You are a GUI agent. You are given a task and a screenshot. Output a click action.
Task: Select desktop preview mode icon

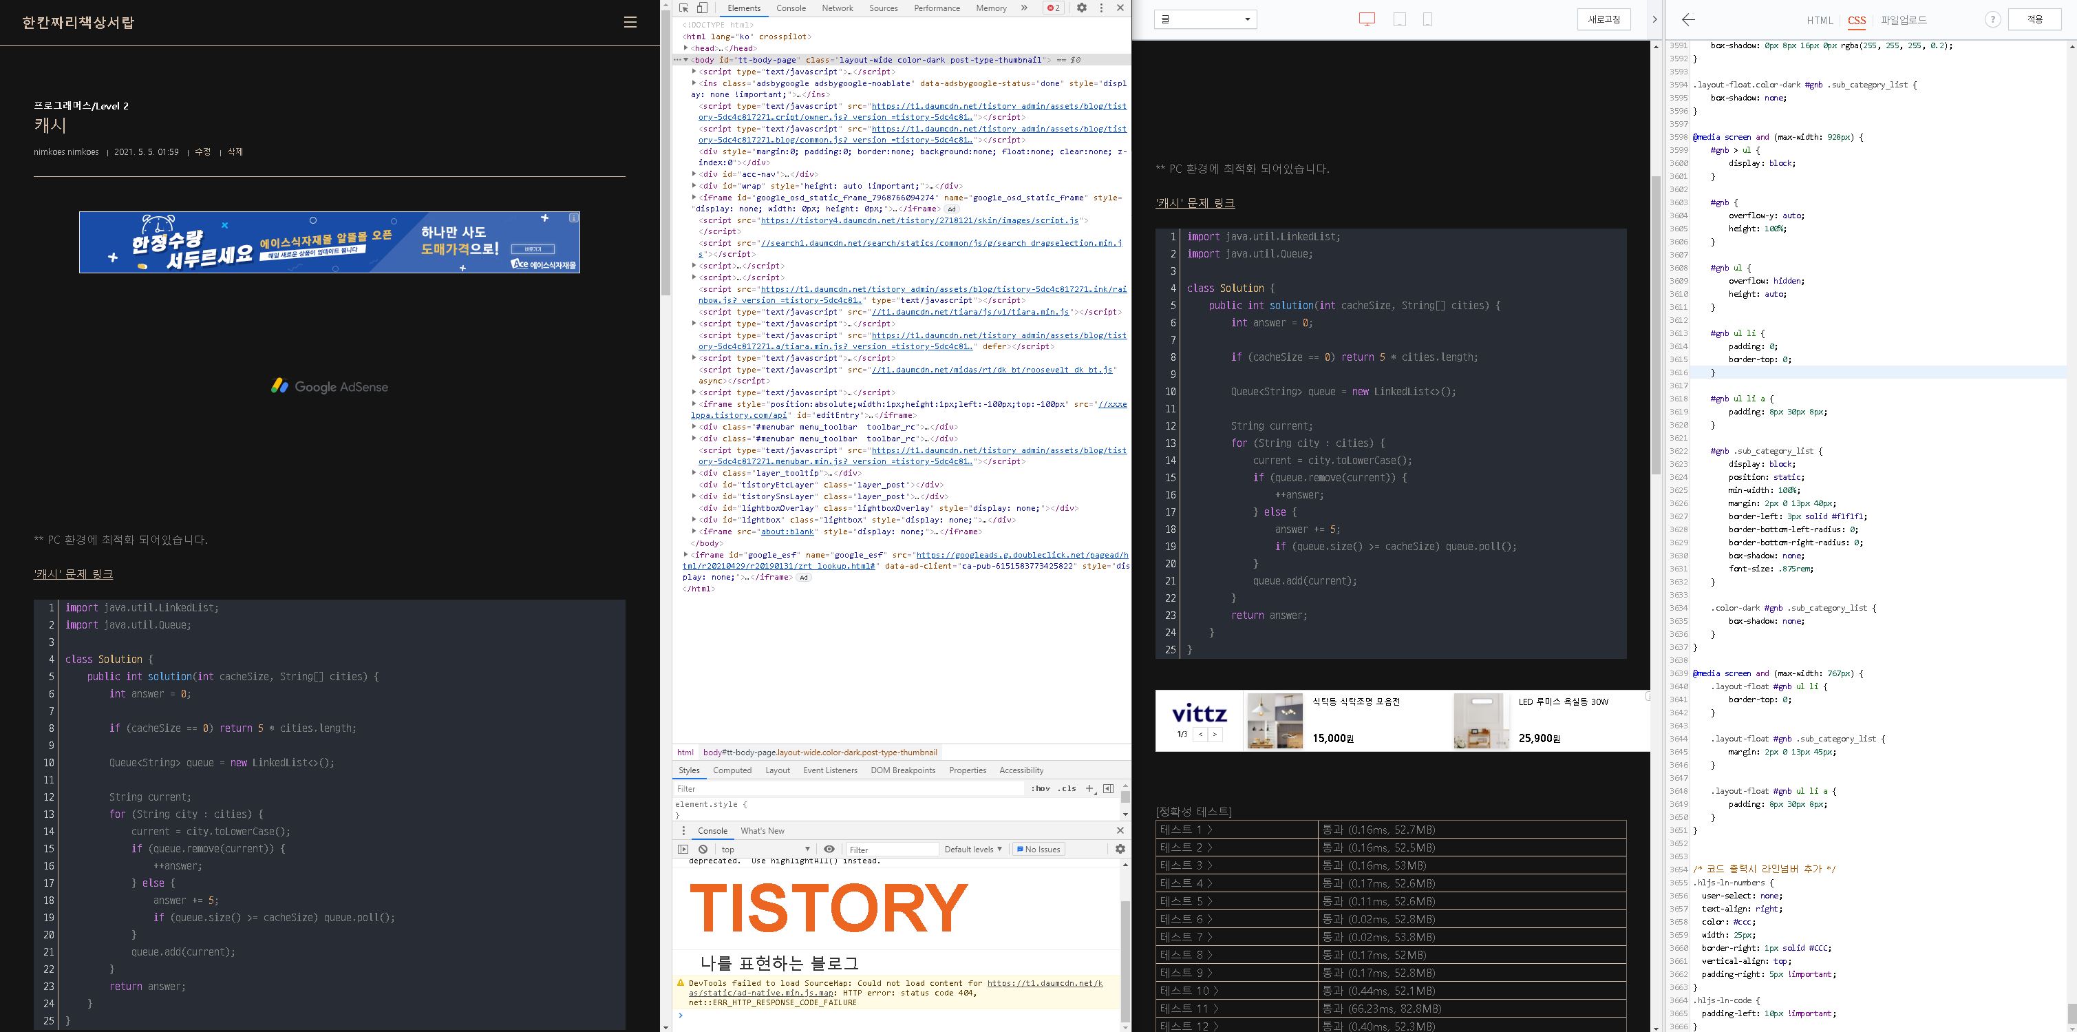[x=1367, y=19]
